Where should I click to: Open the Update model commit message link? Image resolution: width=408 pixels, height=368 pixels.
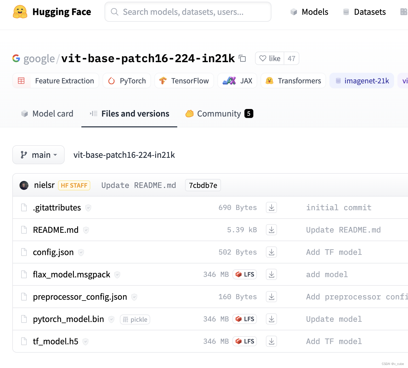(334, 319)
